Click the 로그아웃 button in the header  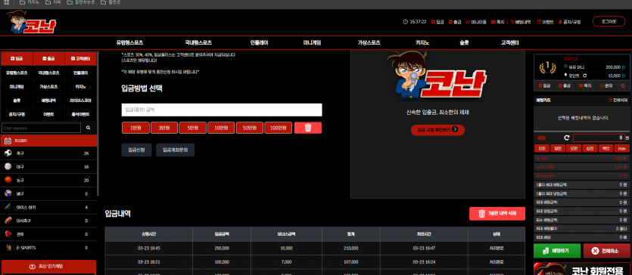tap(609, 21)
